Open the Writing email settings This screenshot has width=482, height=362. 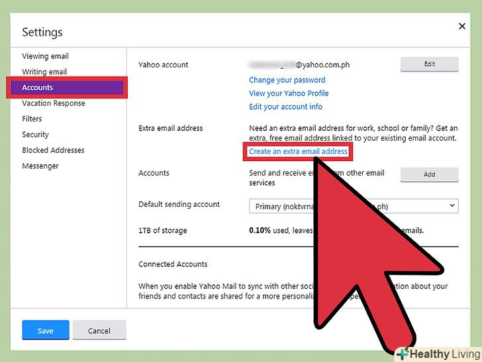44,72
